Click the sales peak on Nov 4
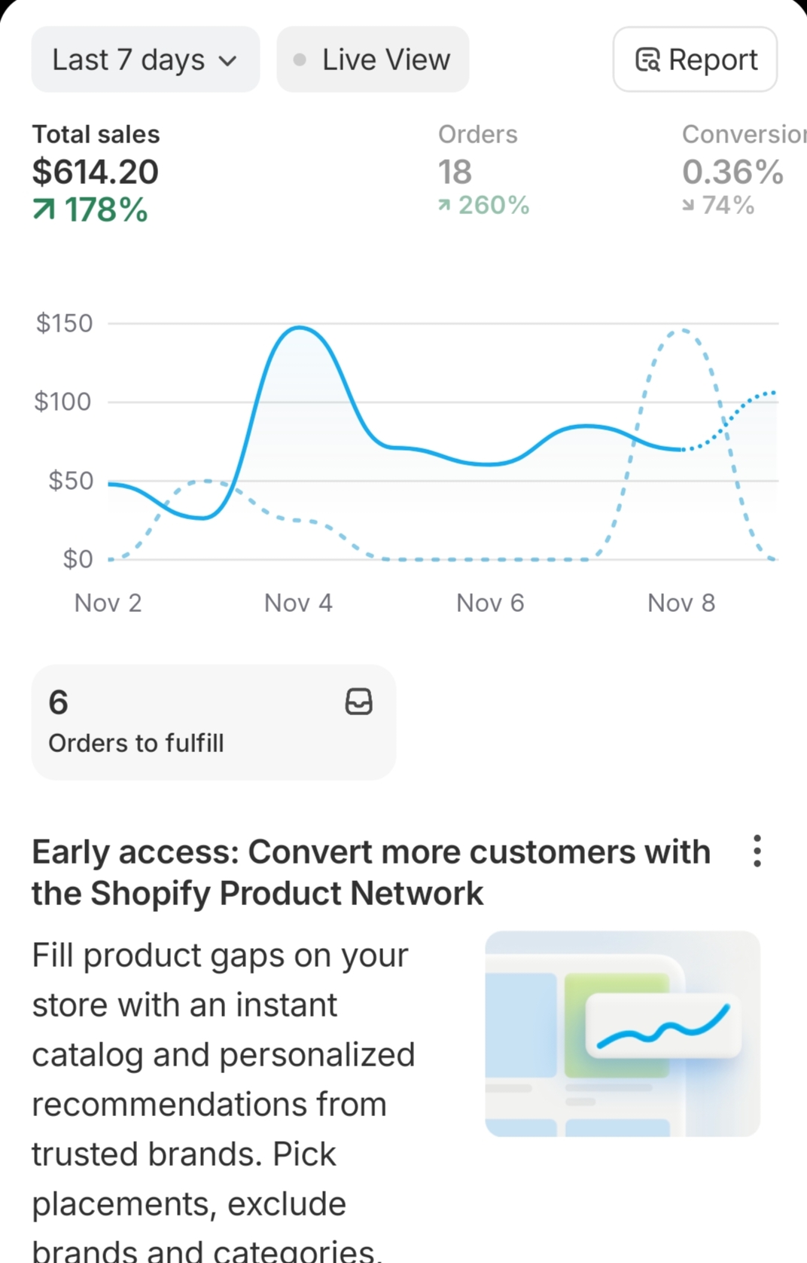Image resolution: width=807 pixels, height=1263 pixels. coord(300,328)
